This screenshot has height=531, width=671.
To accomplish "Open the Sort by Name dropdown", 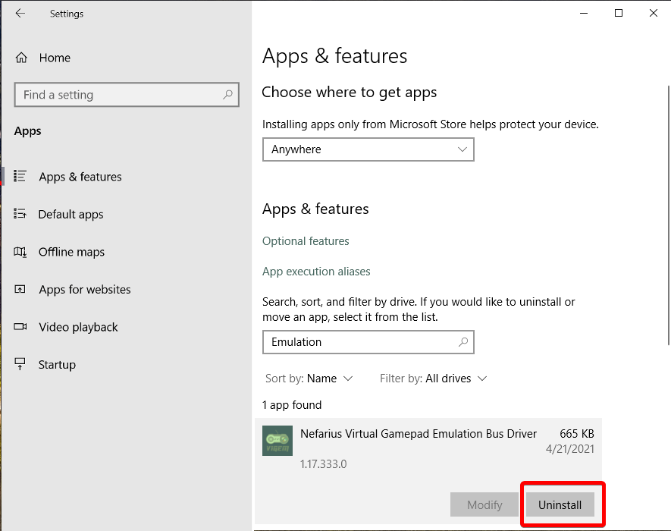I will click(x=309, y=379).
